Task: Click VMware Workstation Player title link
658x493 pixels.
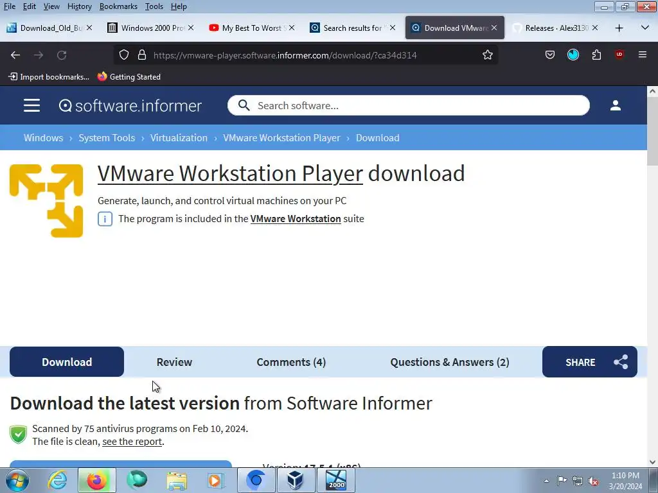Action: pos(231,173)
